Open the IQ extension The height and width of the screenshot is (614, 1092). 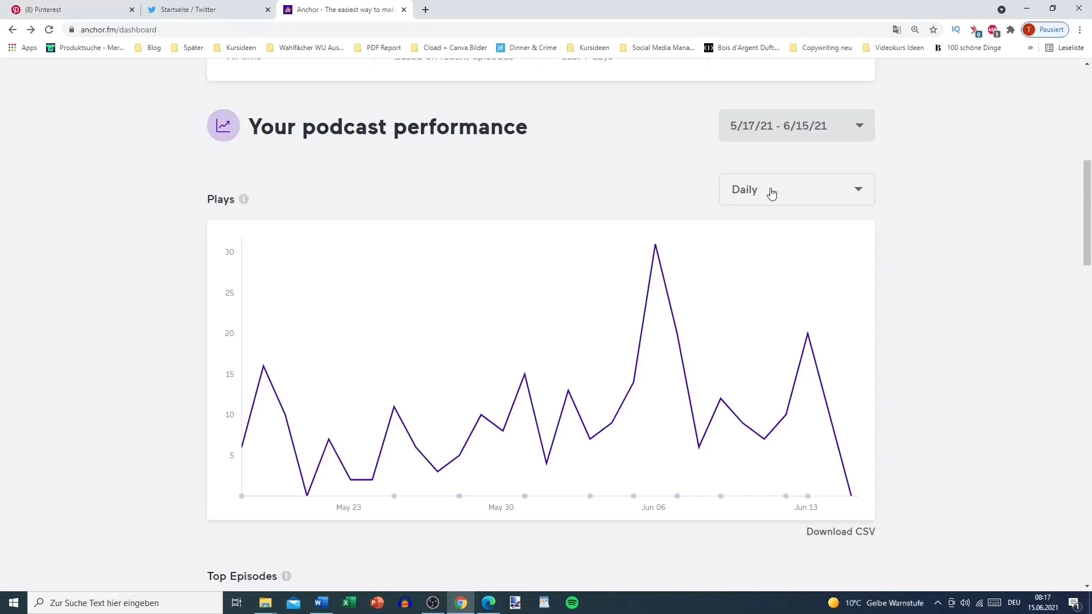(956, 30)
